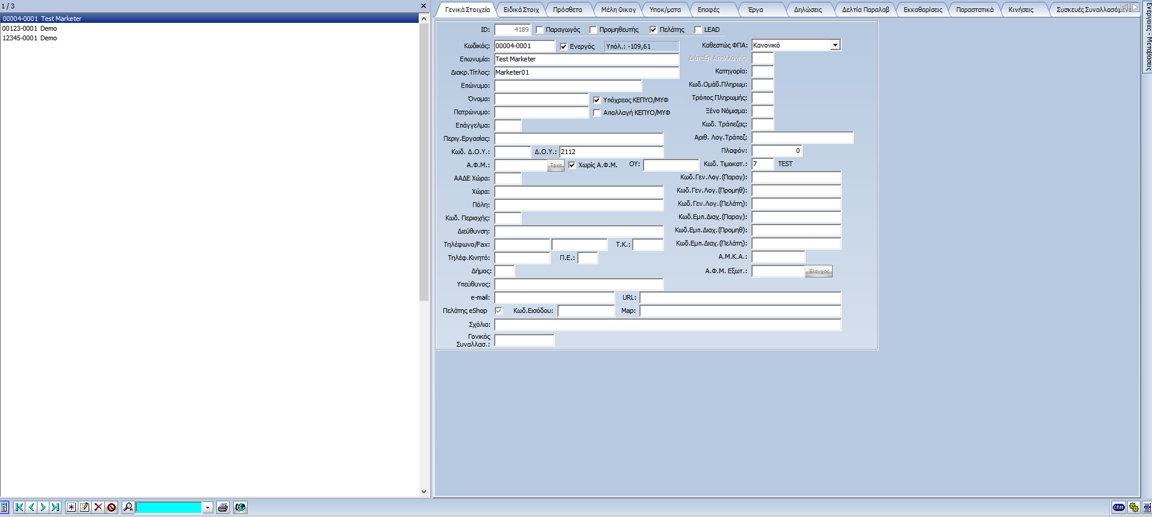
Task: Open the yellow gears settings icon
Action: tap(1133, 507)
